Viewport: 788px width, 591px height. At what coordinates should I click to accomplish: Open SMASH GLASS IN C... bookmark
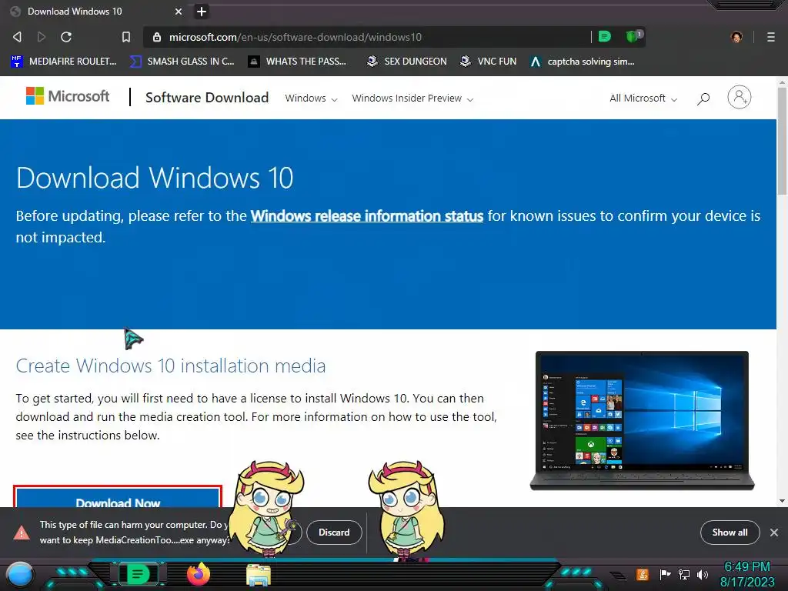point(182,62)
